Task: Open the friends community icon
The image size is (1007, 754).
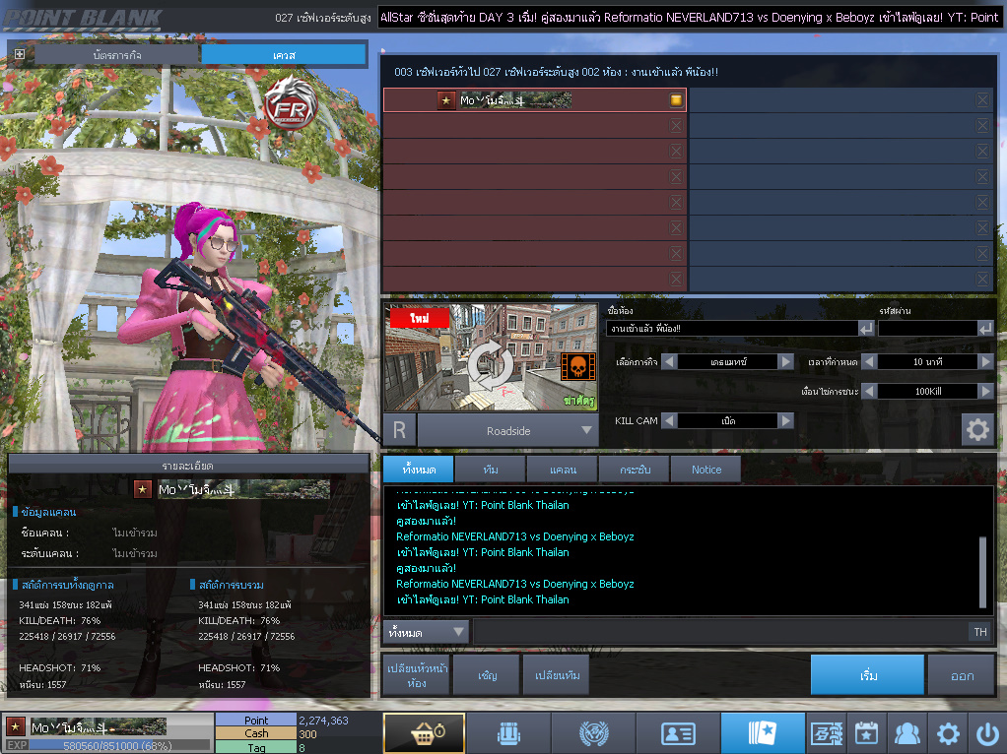Action: click(x=906, y=733)
